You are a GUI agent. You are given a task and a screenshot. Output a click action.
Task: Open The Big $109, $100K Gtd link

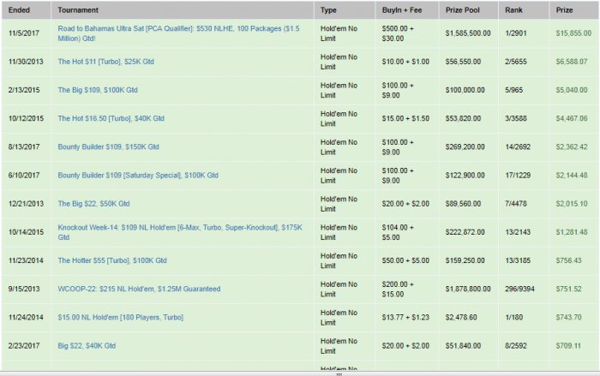pos(98,90)
